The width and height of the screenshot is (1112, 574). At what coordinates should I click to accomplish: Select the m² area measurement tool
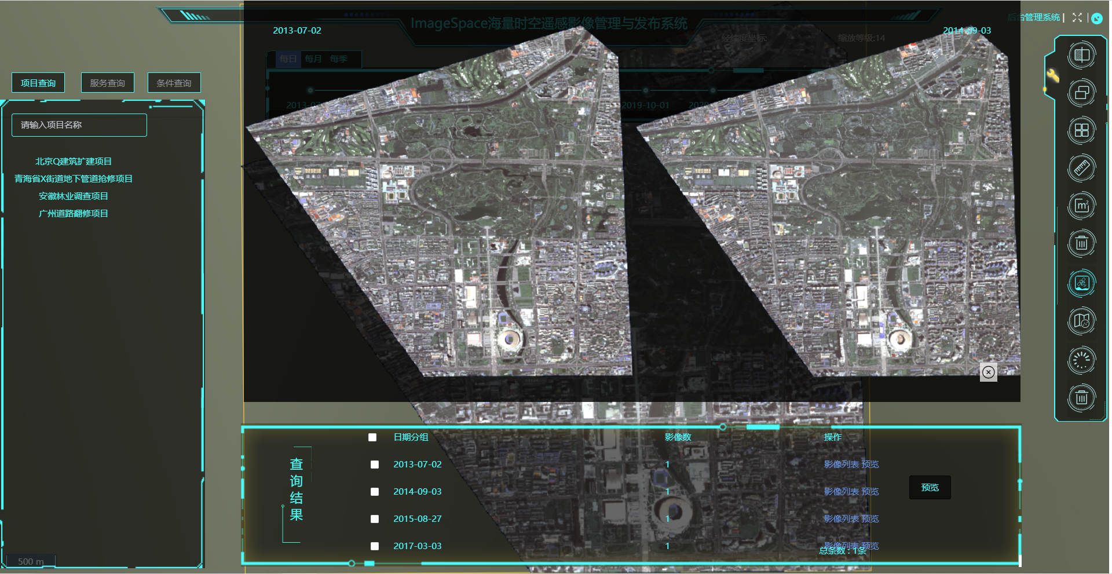click(x=1081, y=206)
